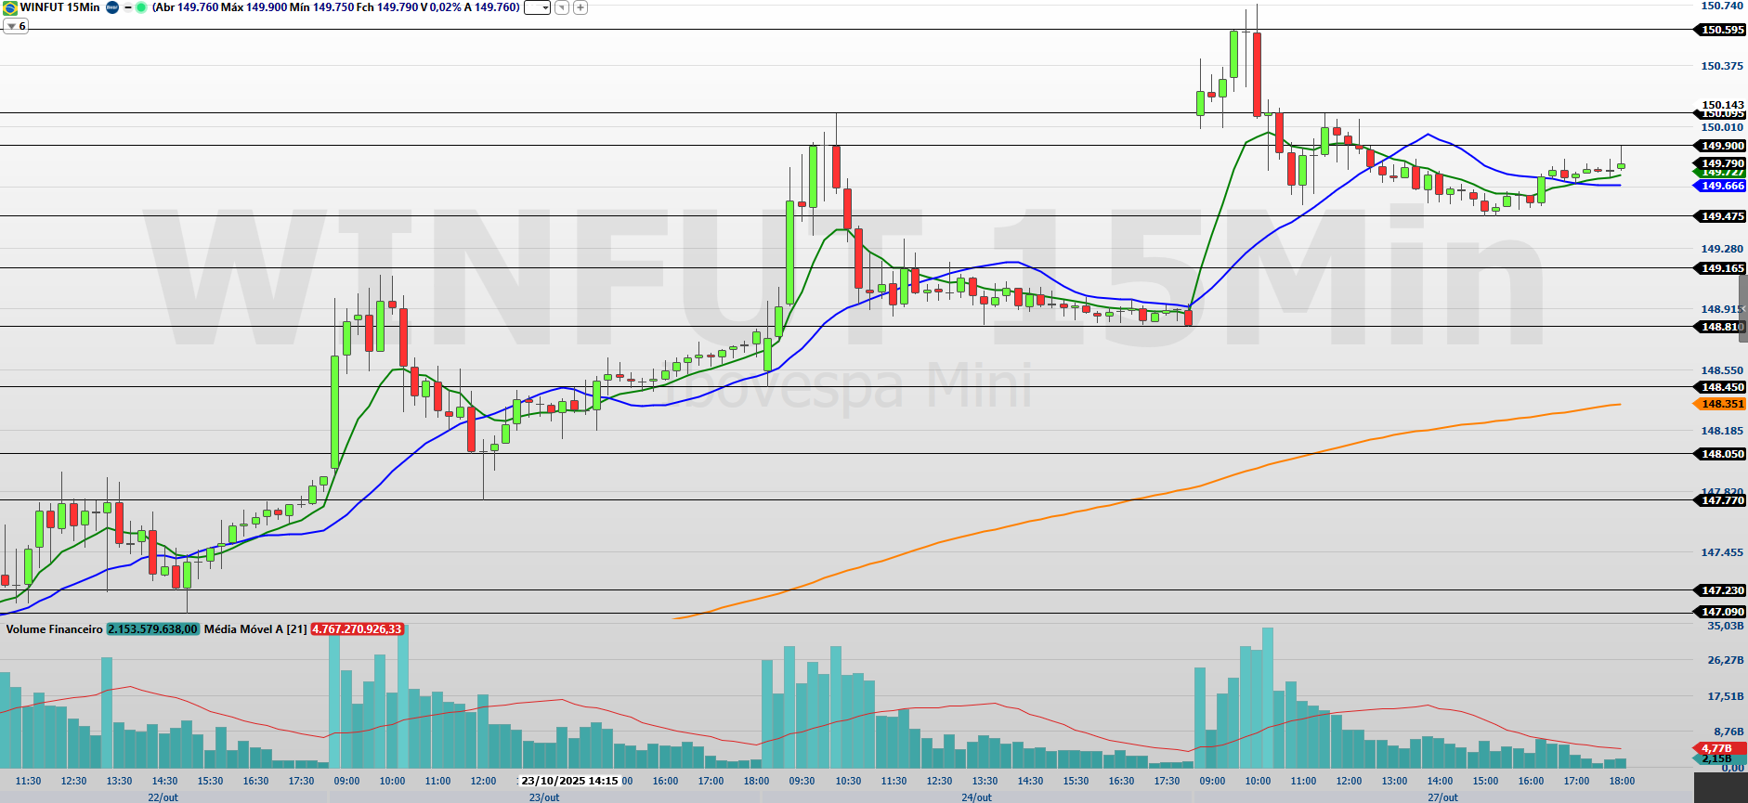
Task: Click the Brazil flag icon beside WINFUT
Action: [10, 7]
